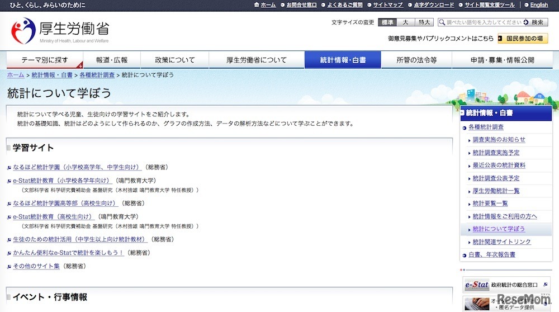
Task: Click the Ministry of Health logo
Action: 60,31
